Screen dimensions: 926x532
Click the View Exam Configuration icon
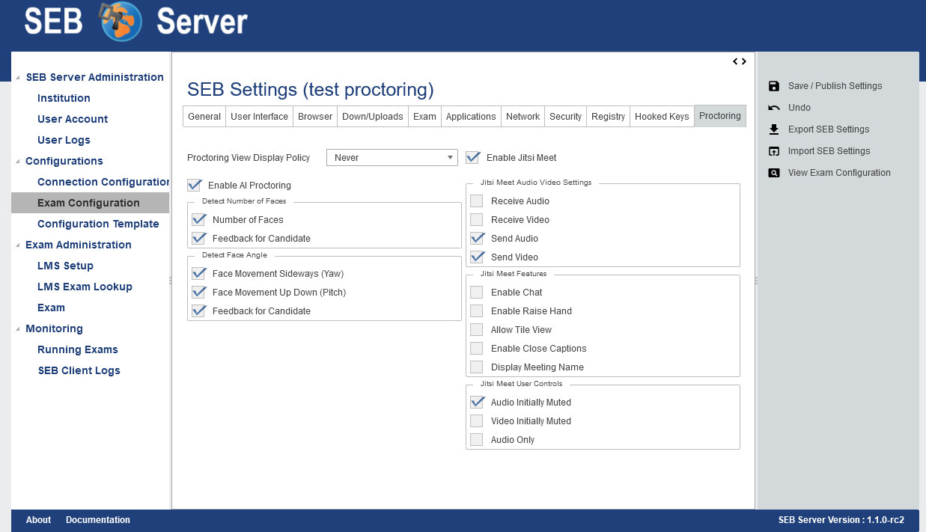(x=774, y=173)
